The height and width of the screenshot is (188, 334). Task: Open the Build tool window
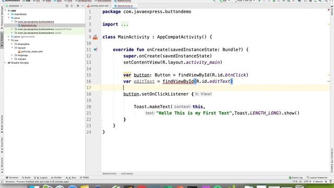(26, 178)
